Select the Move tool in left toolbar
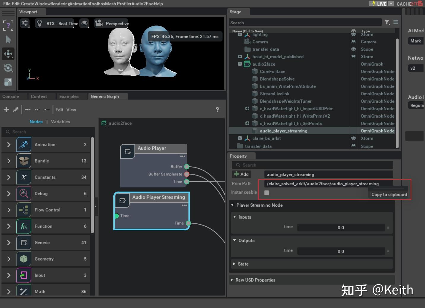425x308 pixels. [8, 54]
